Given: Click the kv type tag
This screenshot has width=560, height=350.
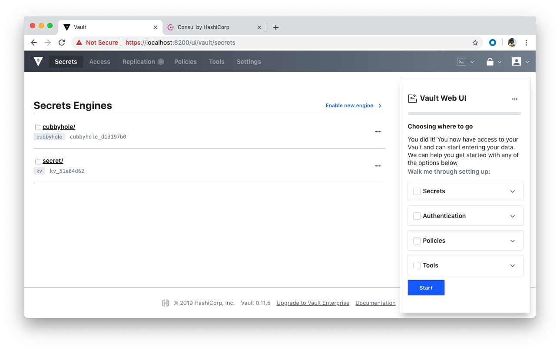Looking at the screenshot, I should 39,171.
